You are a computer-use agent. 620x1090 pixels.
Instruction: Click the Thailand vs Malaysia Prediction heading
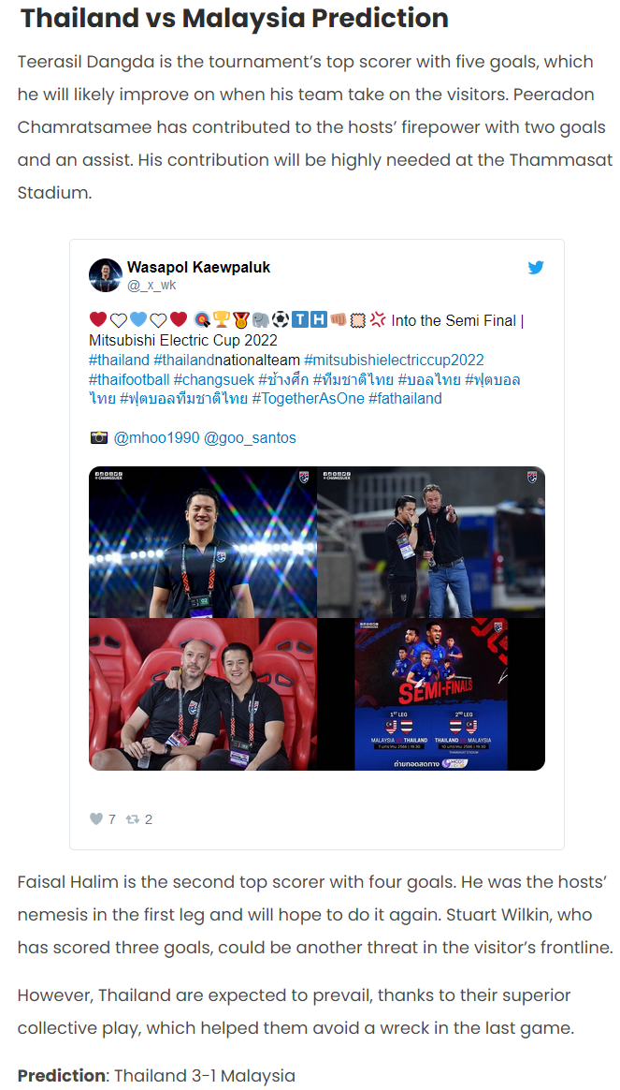point(235,18)
